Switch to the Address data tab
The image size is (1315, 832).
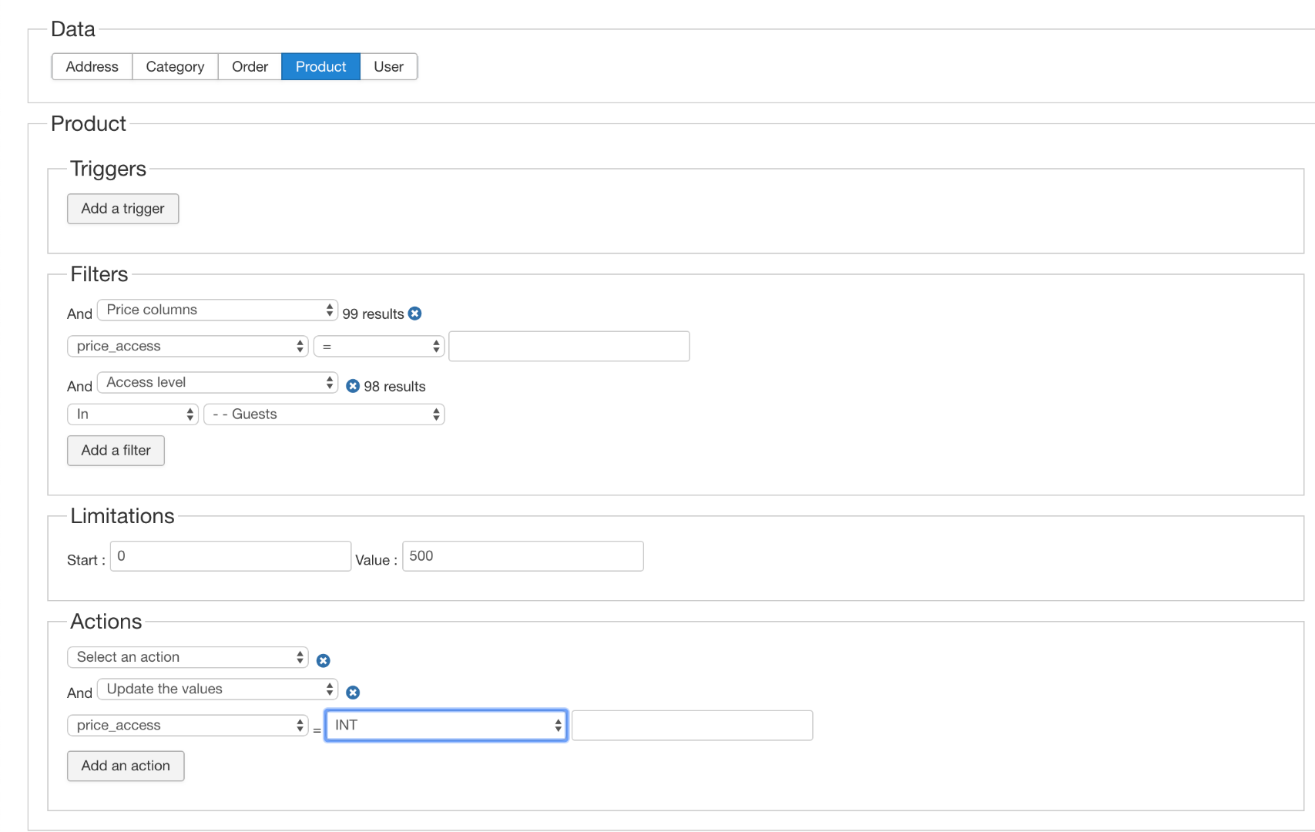pyautogui.click(x=92, y=67)
